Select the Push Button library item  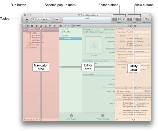(133, 97)
